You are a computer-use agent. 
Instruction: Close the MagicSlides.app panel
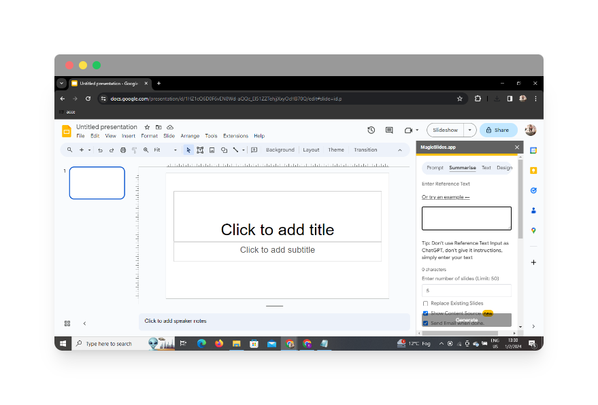[x=517, y=147]
